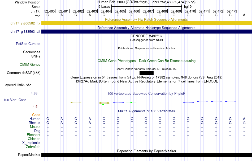Click the -4.5 PhyloP lower scale value

point(34,106)
